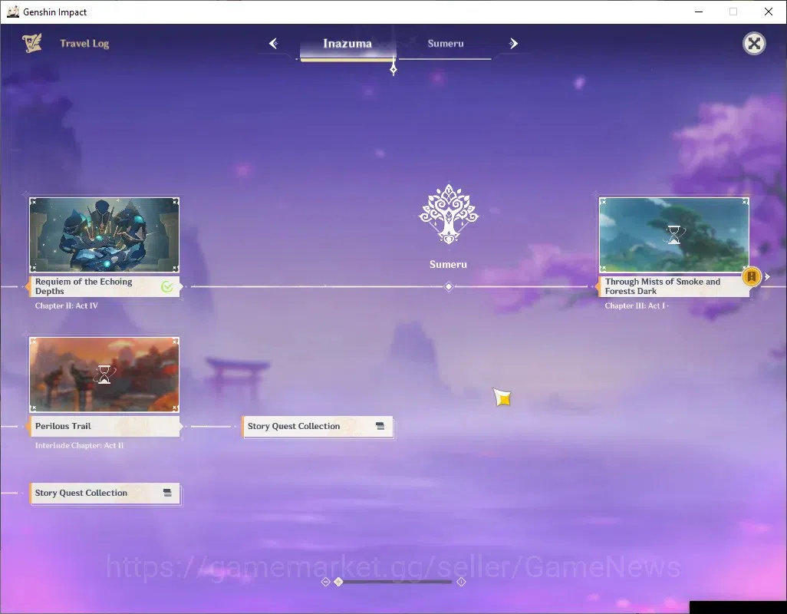The image size is (787, 614).
Task: Open the Perilous Trail thumbnail
Action: 104,375
